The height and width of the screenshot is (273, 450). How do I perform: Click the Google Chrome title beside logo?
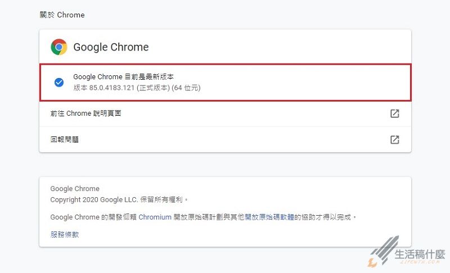111,47
